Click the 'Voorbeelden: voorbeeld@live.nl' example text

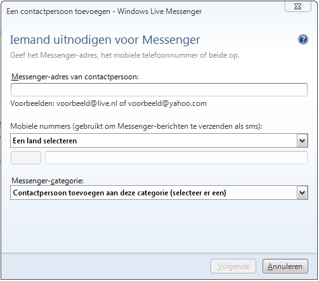click(108, 103)
